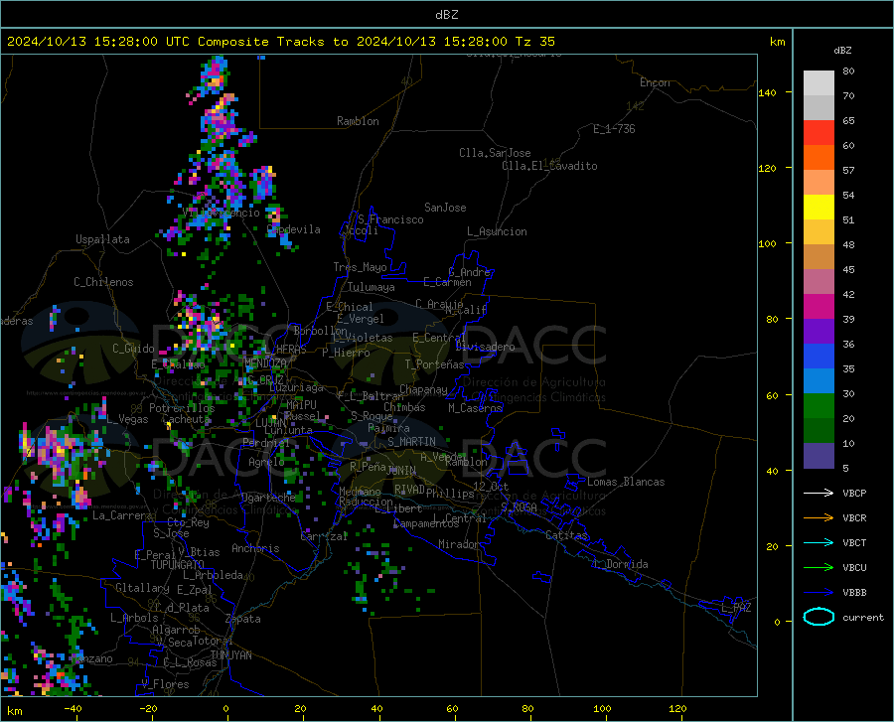Screen dimensions: 894x722
Task: Click the Manzano map label
Action: click(x=91, y=658)
